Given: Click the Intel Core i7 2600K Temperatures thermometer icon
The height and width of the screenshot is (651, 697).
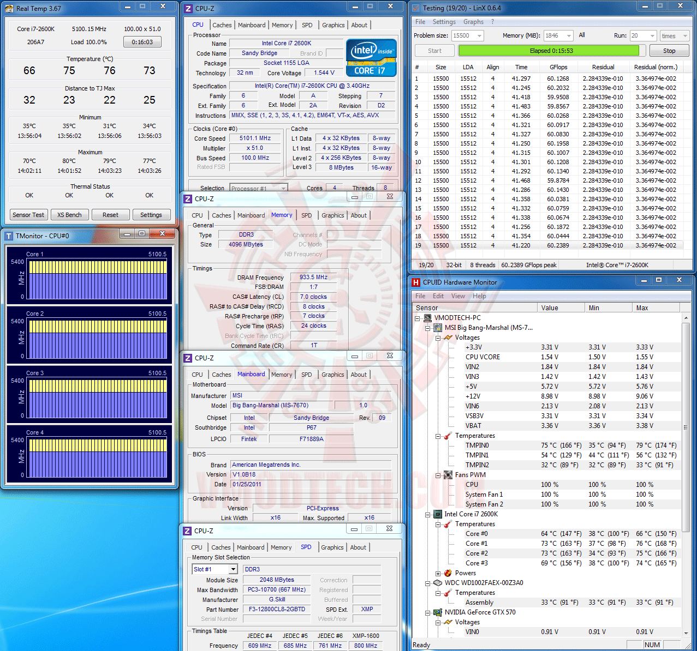Looking at the screenshot, I should tap(448, 524).
